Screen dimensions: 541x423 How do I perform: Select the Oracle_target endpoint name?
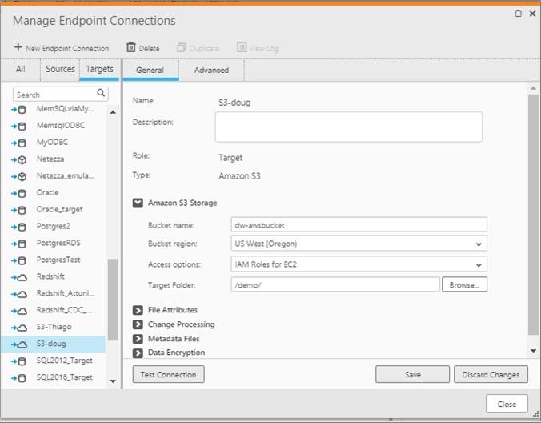(x=59, y=210)
